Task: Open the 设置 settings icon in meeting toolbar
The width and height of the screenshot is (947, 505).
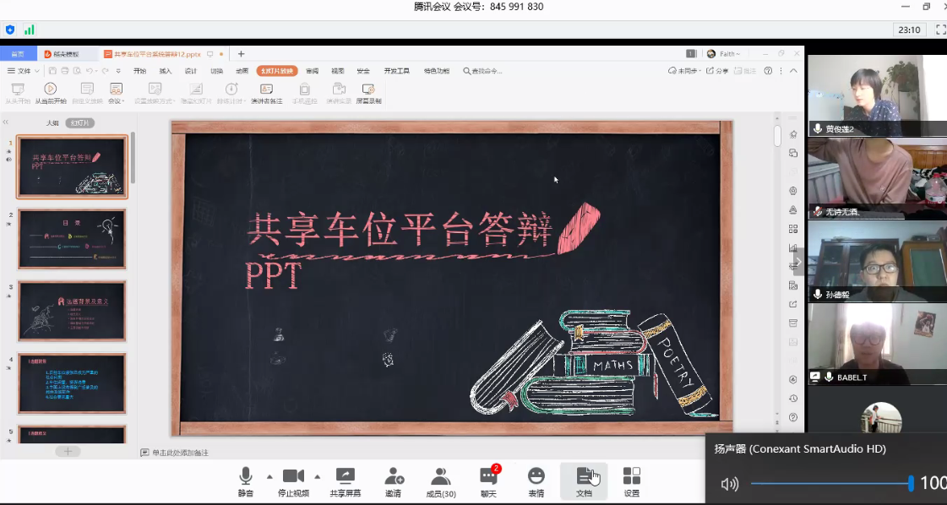Action: [x=631, y=481]
